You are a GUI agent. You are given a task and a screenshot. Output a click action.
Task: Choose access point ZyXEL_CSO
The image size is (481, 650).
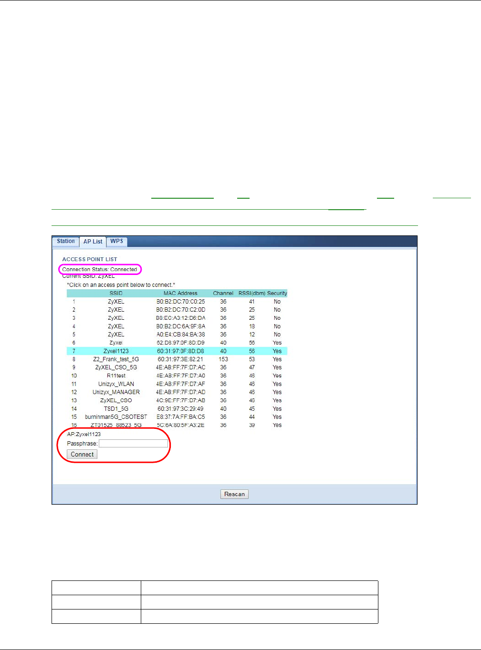(x=177, y=400)
